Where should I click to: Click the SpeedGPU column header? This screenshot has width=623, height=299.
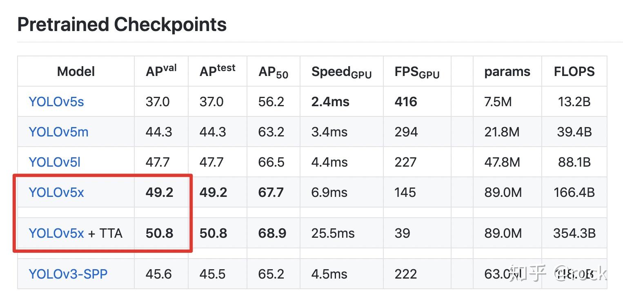tap(341, 72)
